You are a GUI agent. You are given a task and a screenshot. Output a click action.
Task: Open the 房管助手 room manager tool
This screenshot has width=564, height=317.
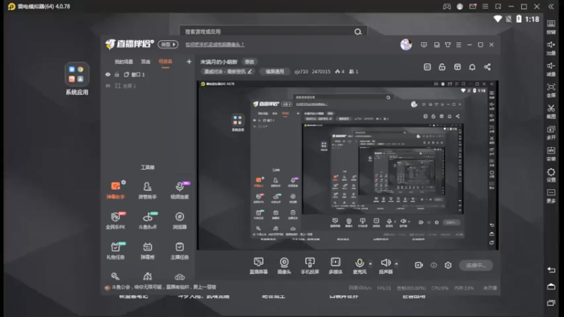(147, 190)
